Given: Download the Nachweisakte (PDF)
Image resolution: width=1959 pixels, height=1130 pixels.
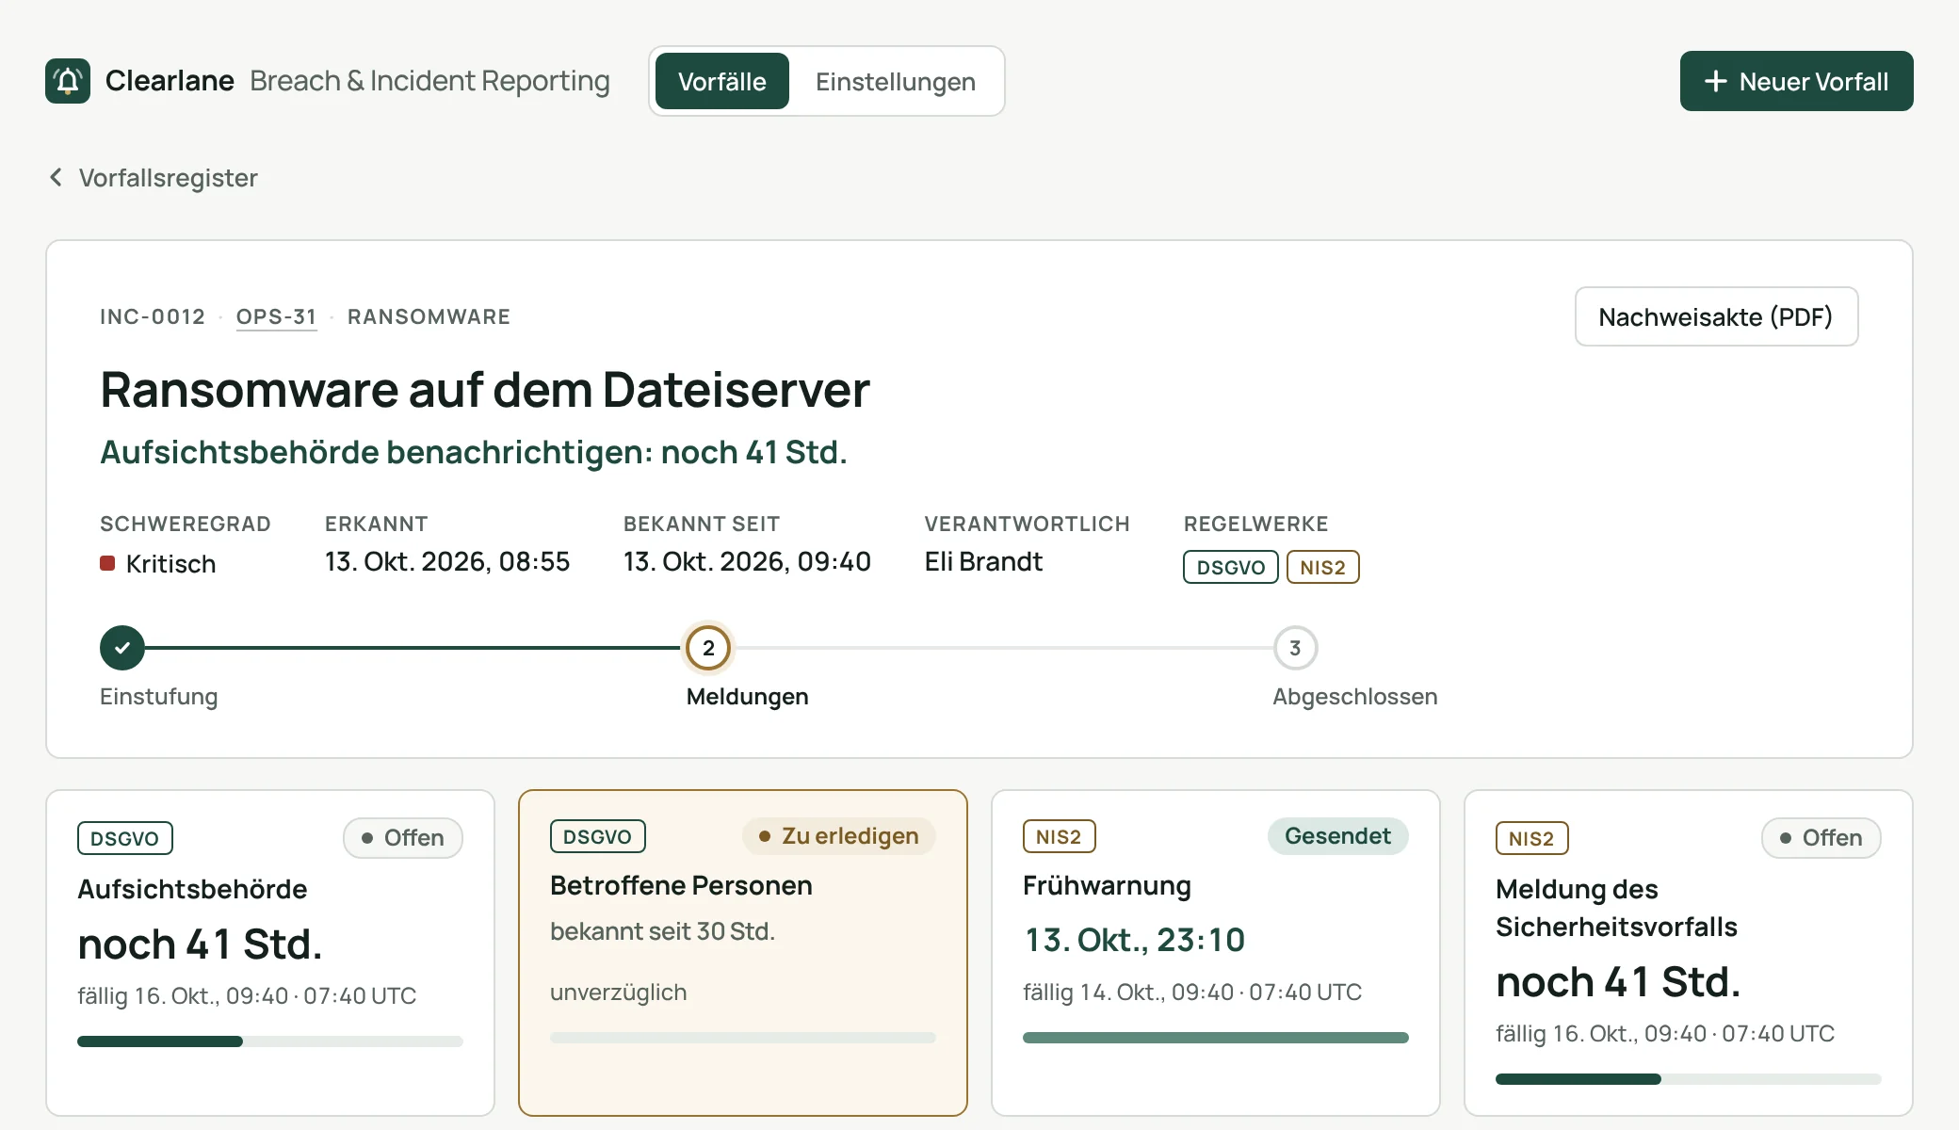Looking at the screenshot, I should (1716, 316).
